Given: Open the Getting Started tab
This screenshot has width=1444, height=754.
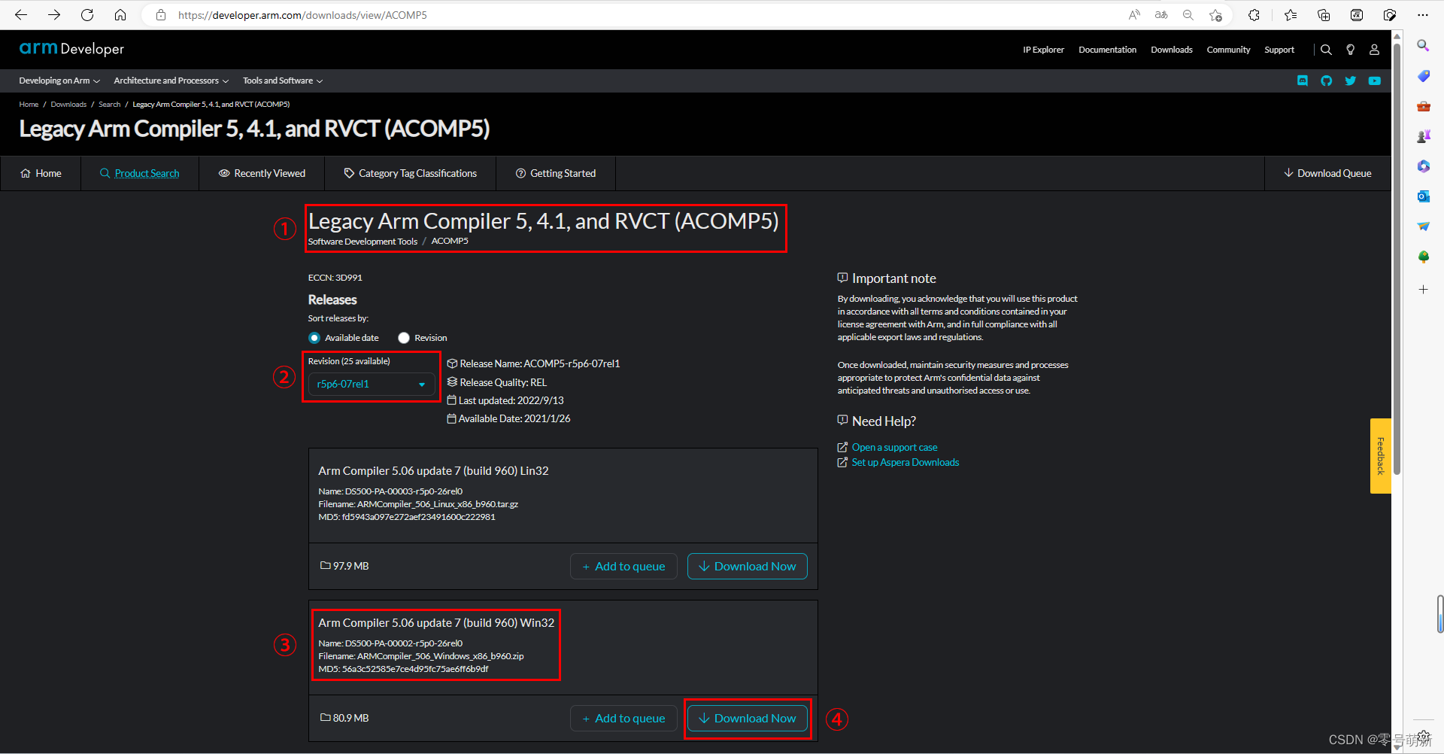Looking at the screenshot, I should point(556,173).
